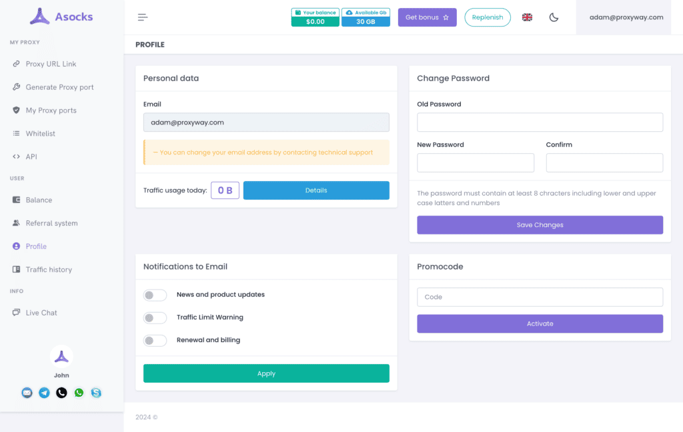Open Telegram support contact icon

pyautogui.click(x=44, y=393)
